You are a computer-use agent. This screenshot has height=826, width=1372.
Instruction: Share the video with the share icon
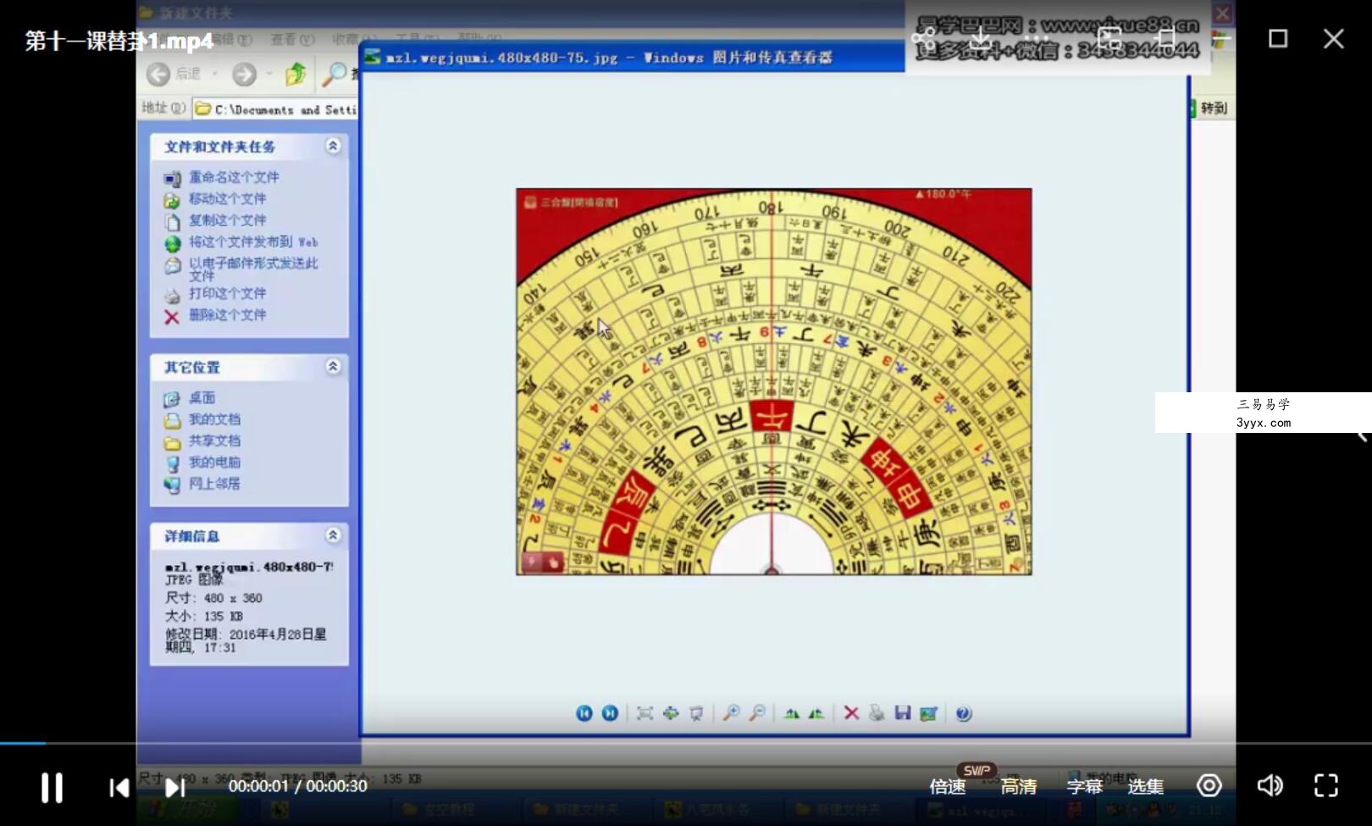[923, 38]
